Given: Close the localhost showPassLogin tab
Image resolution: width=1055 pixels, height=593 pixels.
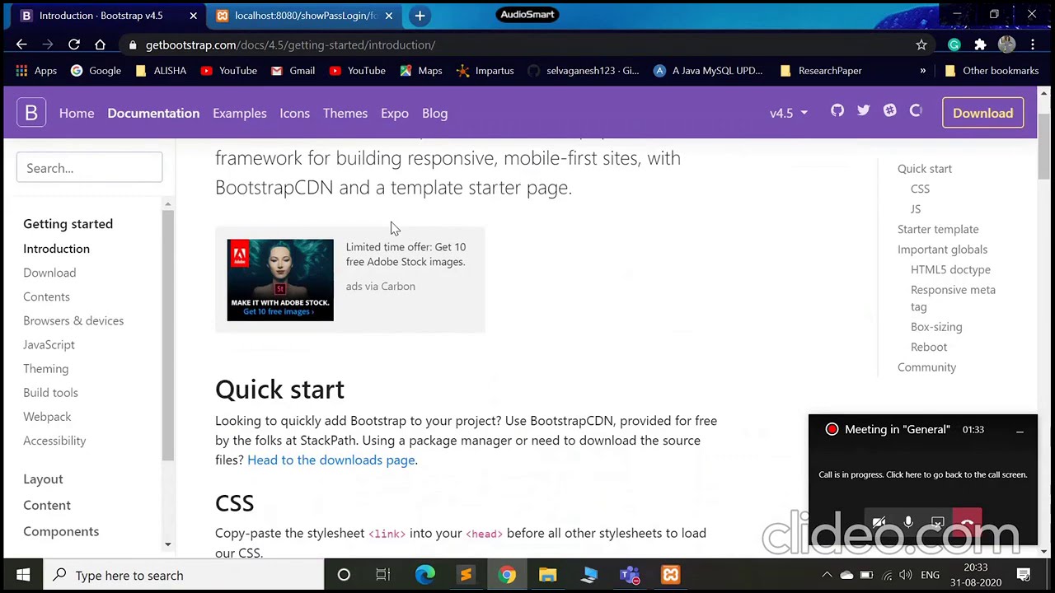Looking at the screenshot, I should pyautogui.click(x=389, y=16).
